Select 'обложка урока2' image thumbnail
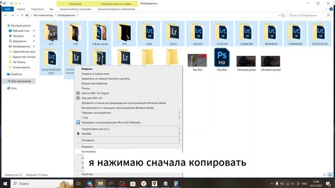The height and width of the screenshot is (188, 335). point(271,63)
